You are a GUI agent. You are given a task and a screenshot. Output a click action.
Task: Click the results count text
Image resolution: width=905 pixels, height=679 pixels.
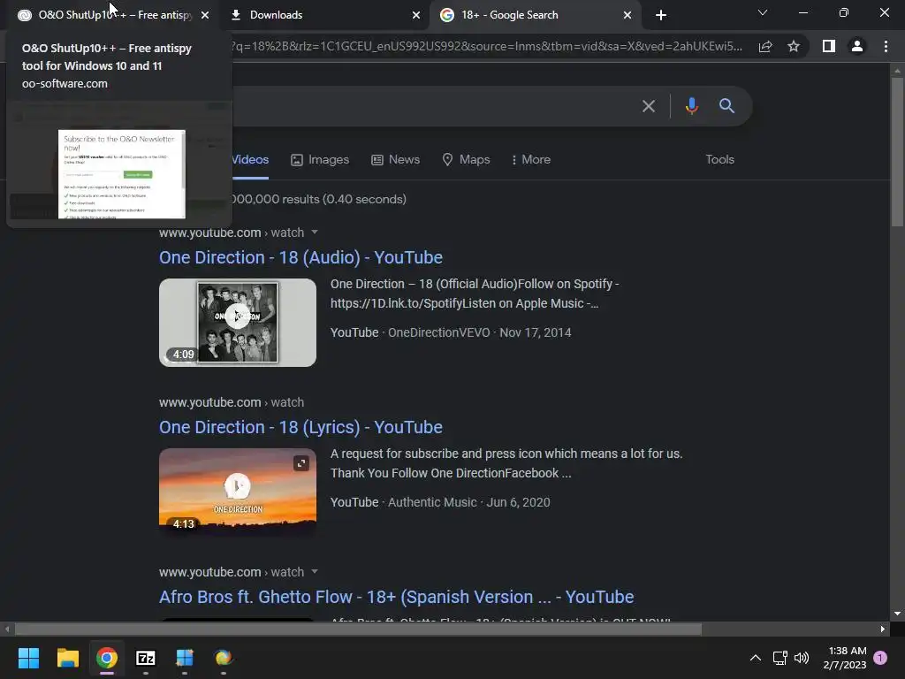tap(318, 199)
